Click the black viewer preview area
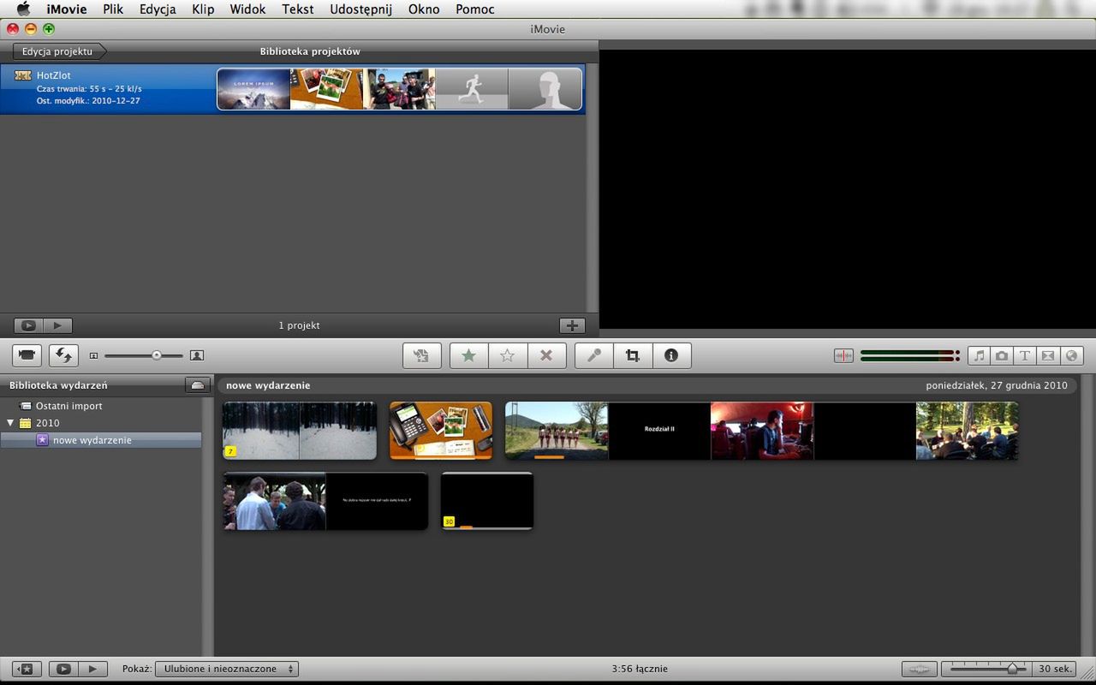This screenshot has height=685, width=1096. 848,188
